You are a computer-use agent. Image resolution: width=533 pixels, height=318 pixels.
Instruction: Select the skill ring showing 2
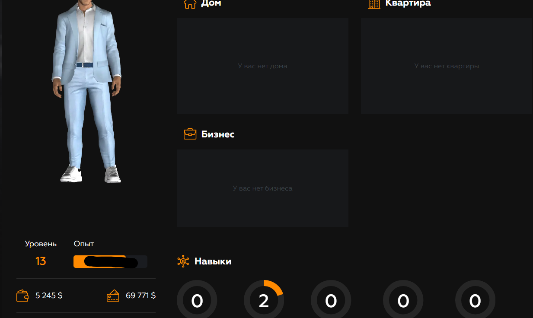tap(264, 300)
